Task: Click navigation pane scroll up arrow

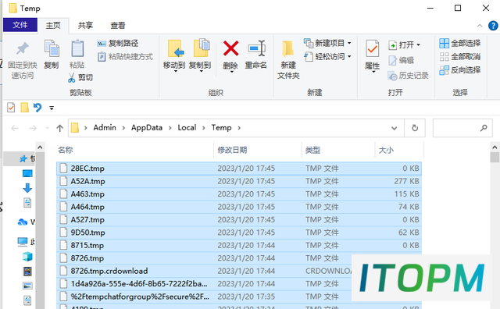Action: click(40, 147)
